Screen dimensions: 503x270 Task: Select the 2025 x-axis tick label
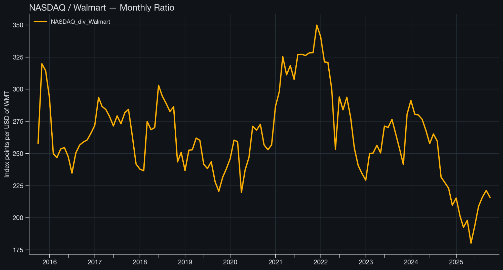coord(456,262)
